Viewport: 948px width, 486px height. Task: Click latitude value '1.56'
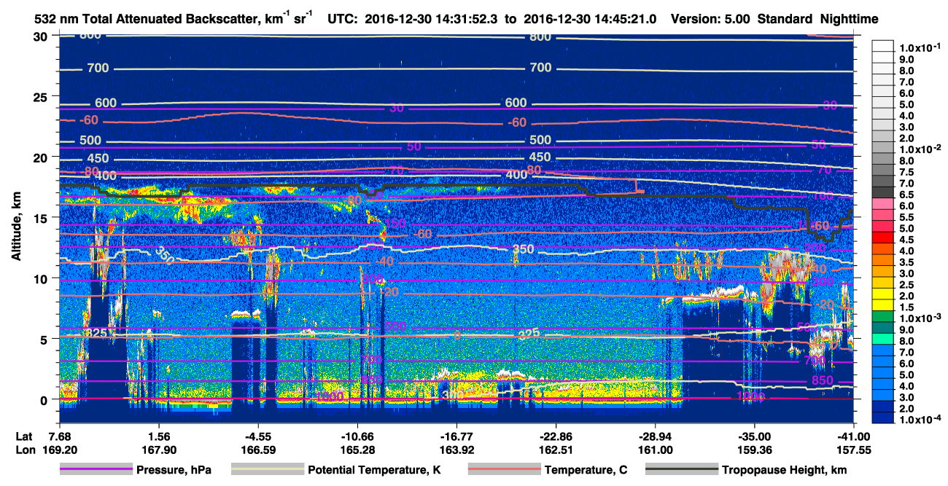point(158,436)
